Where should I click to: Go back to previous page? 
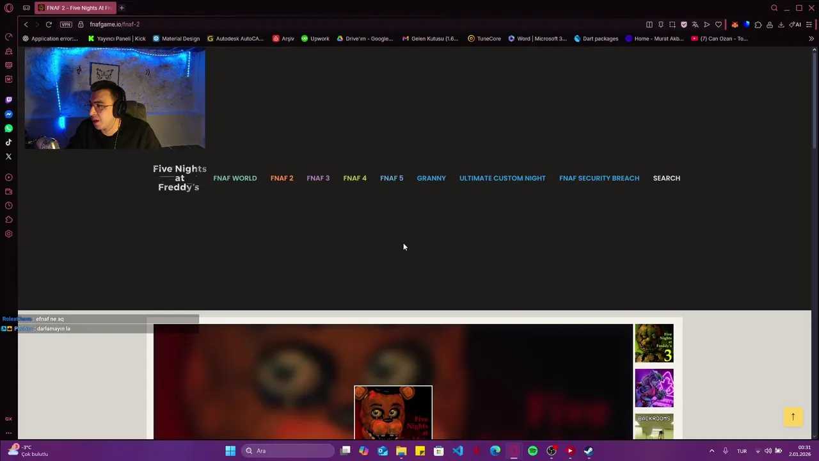click(x=26, y=24)
